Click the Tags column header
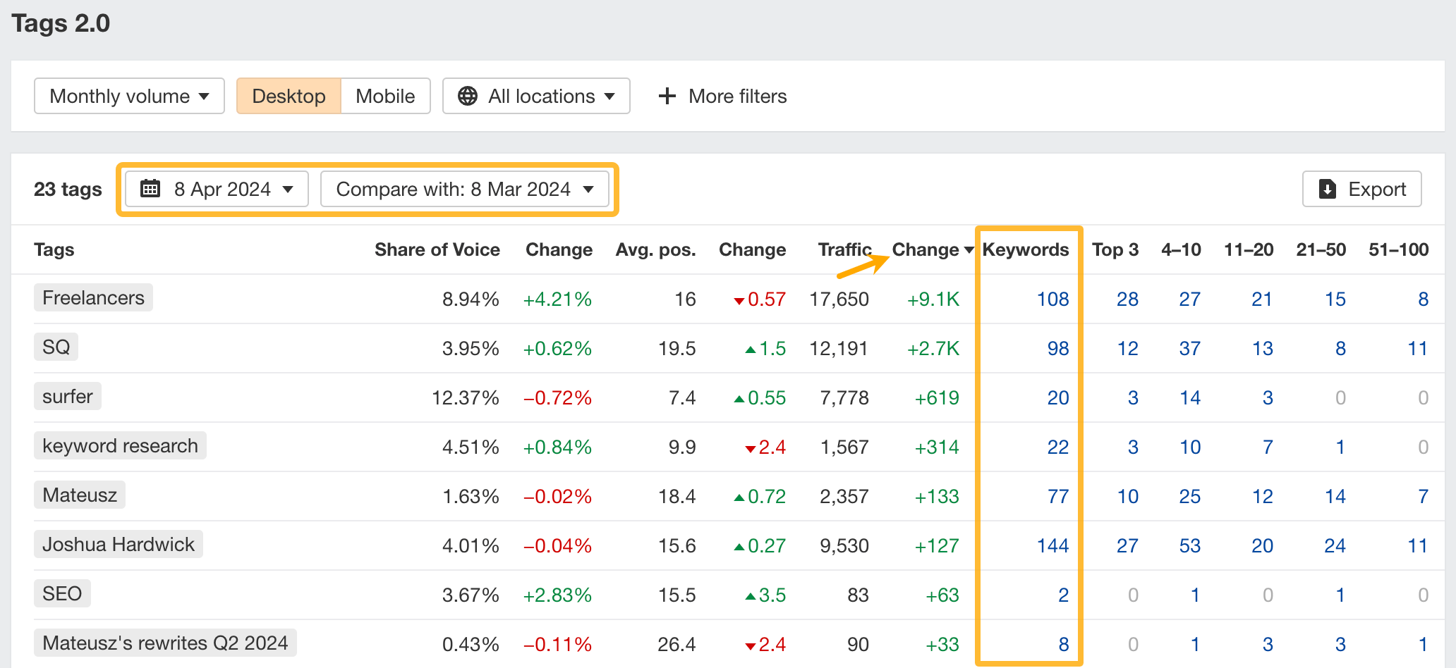Image resolution: width=1456 pixels, height=668 pixels. [x=54, y=249]
